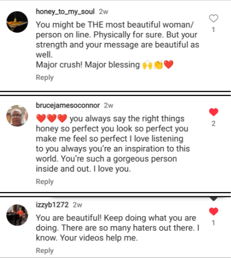231x258 pixels.
Task: Open honey_to_my_soul's profile picture
Action: tap(17, 22)
